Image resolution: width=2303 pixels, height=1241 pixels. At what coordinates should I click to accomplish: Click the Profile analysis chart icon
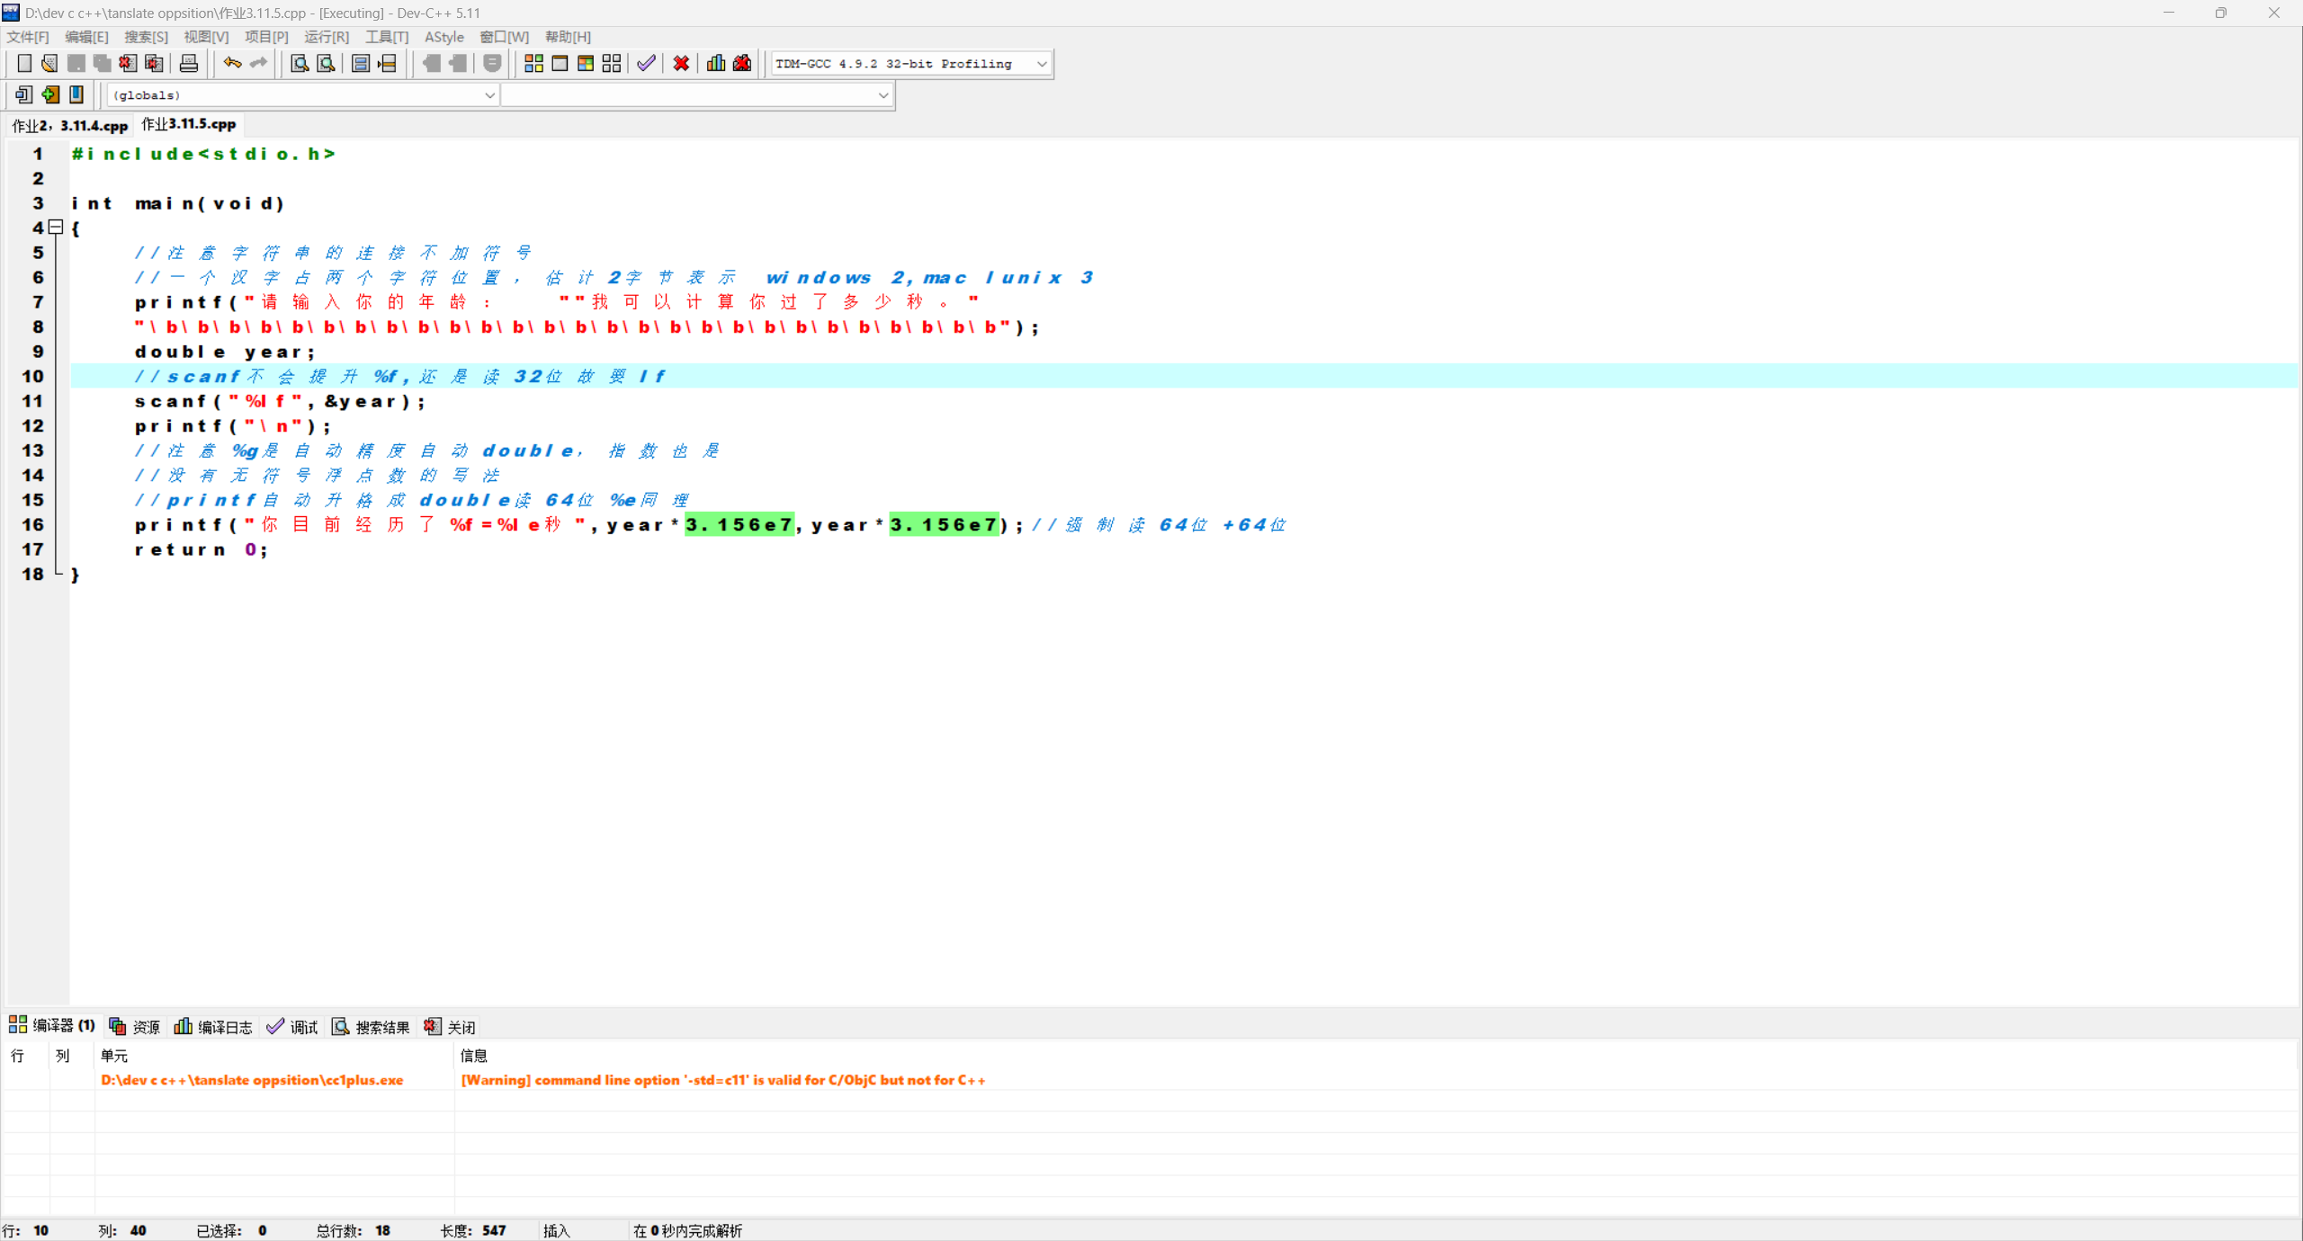coord(714,63)
